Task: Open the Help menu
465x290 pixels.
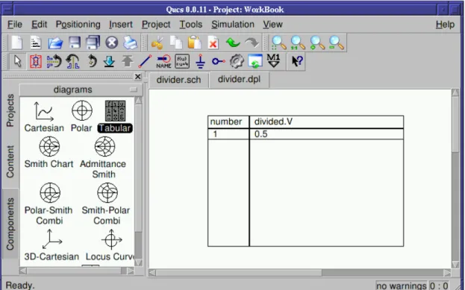Action: click(x=445, y=25)
